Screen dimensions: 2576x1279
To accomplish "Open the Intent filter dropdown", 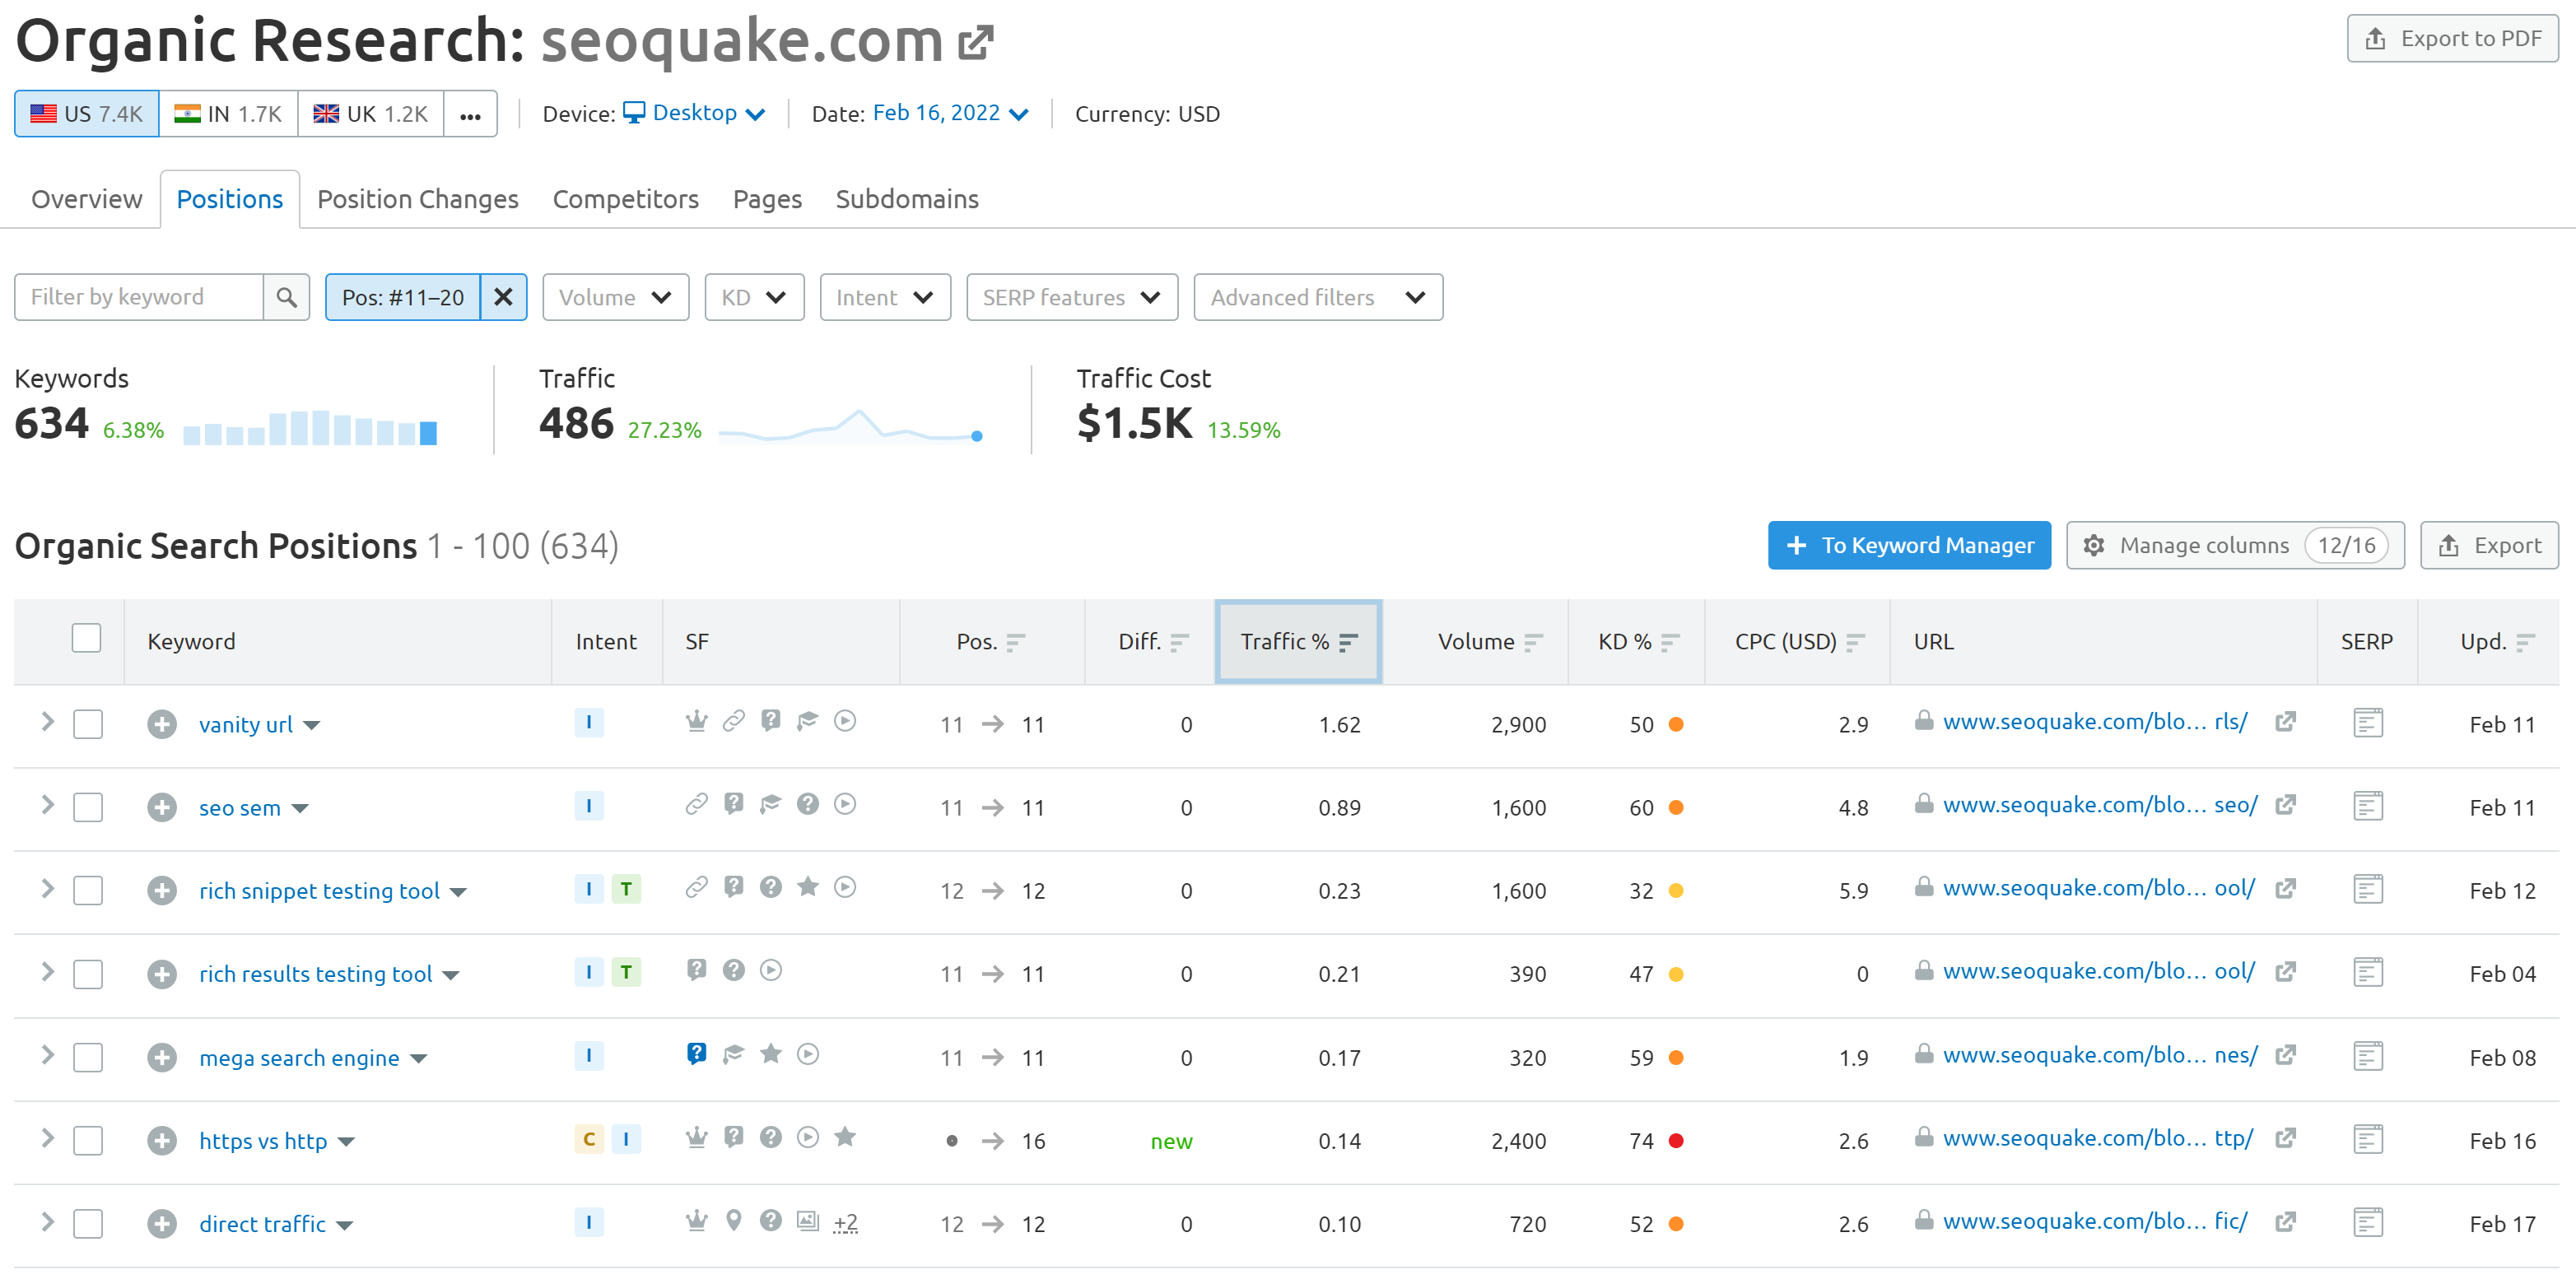I will point(884,297).
